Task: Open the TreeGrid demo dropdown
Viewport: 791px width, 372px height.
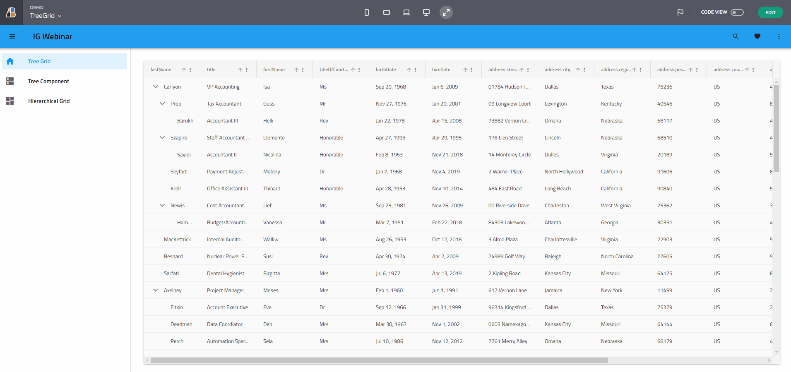Action: coord(46,16)
